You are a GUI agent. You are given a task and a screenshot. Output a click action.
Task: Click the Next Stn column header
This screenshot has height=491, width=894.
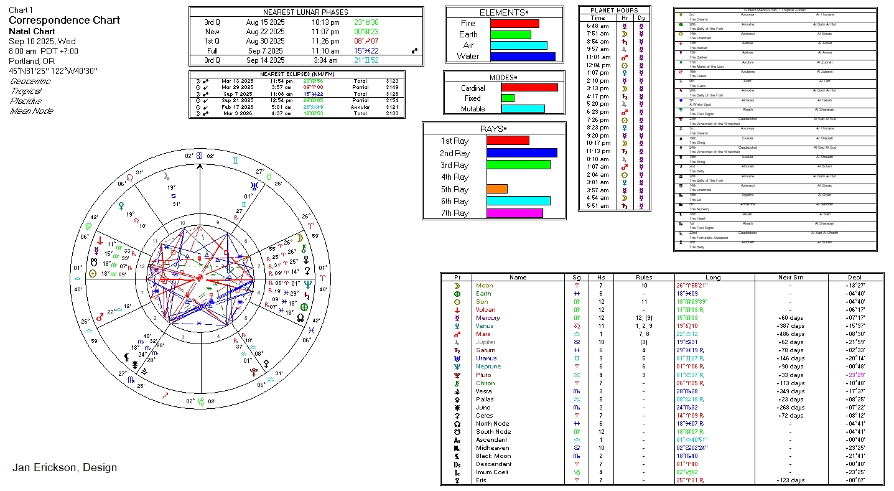tap(790, 277)
